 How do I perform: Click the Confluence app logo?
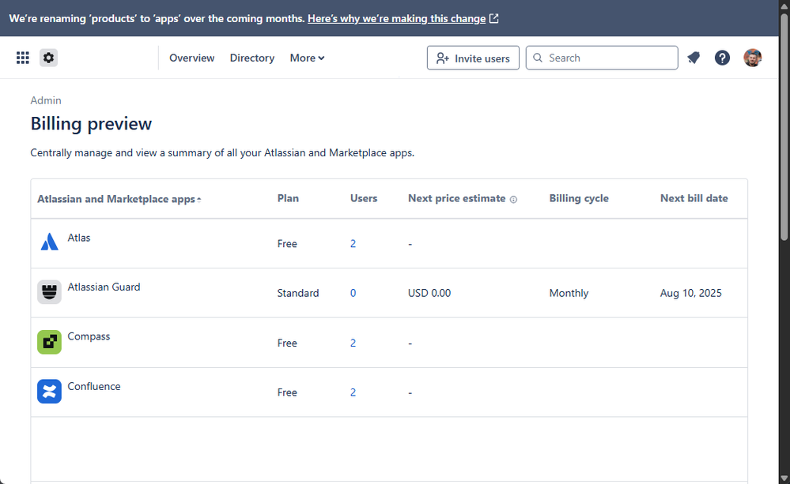click(49, 392)
